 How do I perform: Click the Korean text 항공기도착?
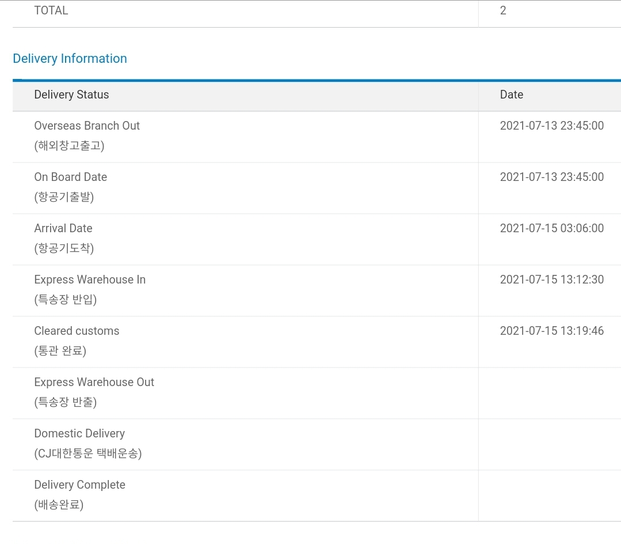(x=64, y=248)
